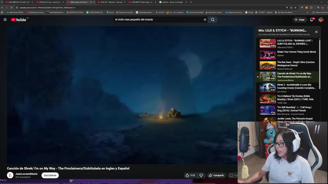Viewport: 328px width, 184px height.
Task: Open the PROYECTO DE INVE... bookmark
Action: tap(75, 12)
